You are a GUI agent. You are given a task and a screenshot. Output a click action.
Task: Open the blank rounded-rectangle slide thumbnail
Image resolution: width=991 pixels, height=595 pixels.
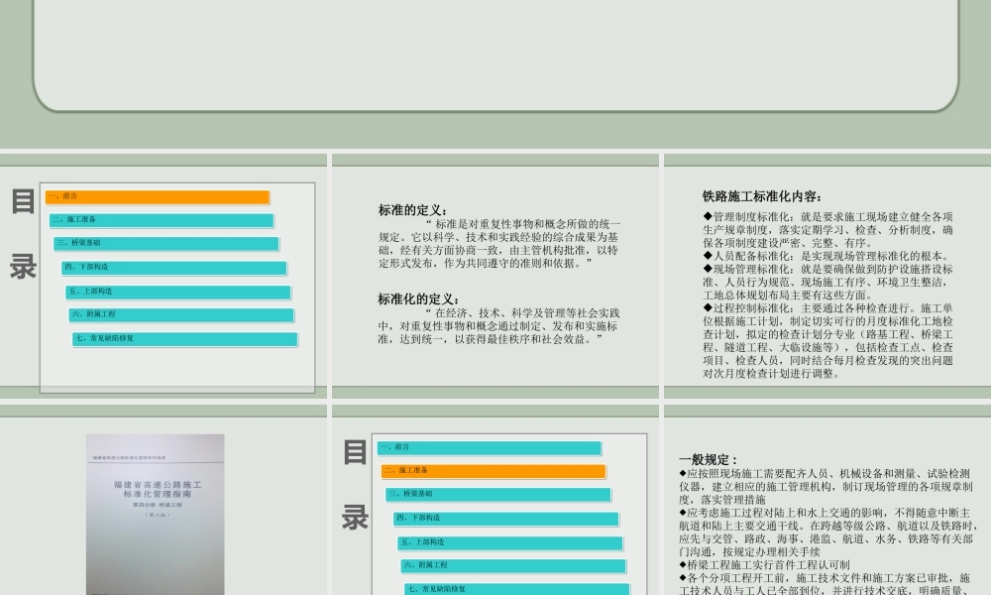(495, 74)
